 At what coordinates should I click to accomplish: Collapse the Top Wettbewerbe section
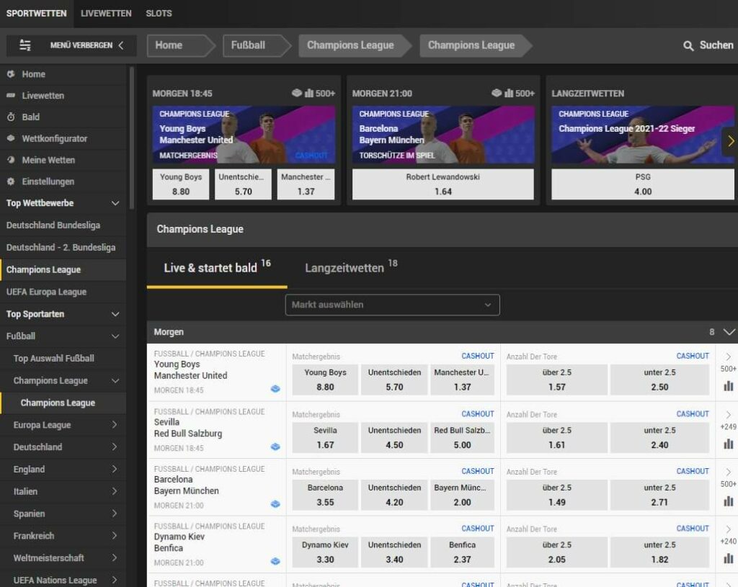115,203
